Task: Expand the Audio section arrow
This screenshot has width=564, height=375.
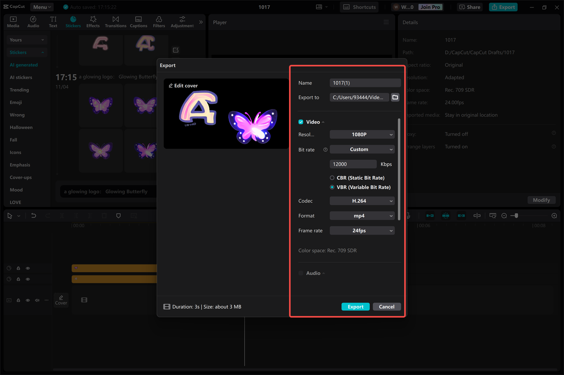Action: pos(323,273)
